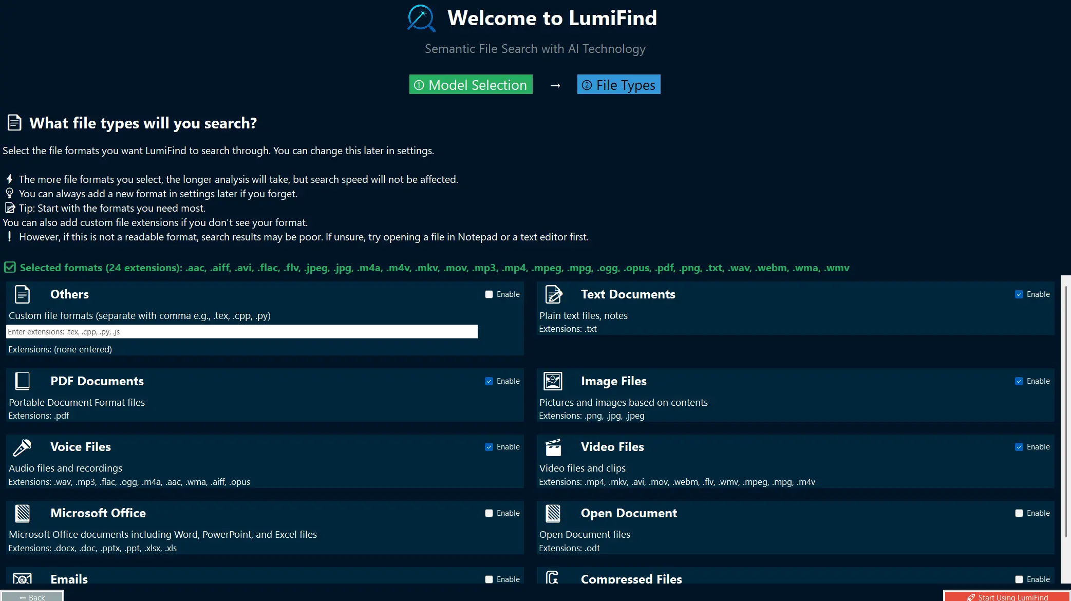Click the lightning bolt tip icon
The height and width of the screenshot is (601, 1071).
coord(9,179)
